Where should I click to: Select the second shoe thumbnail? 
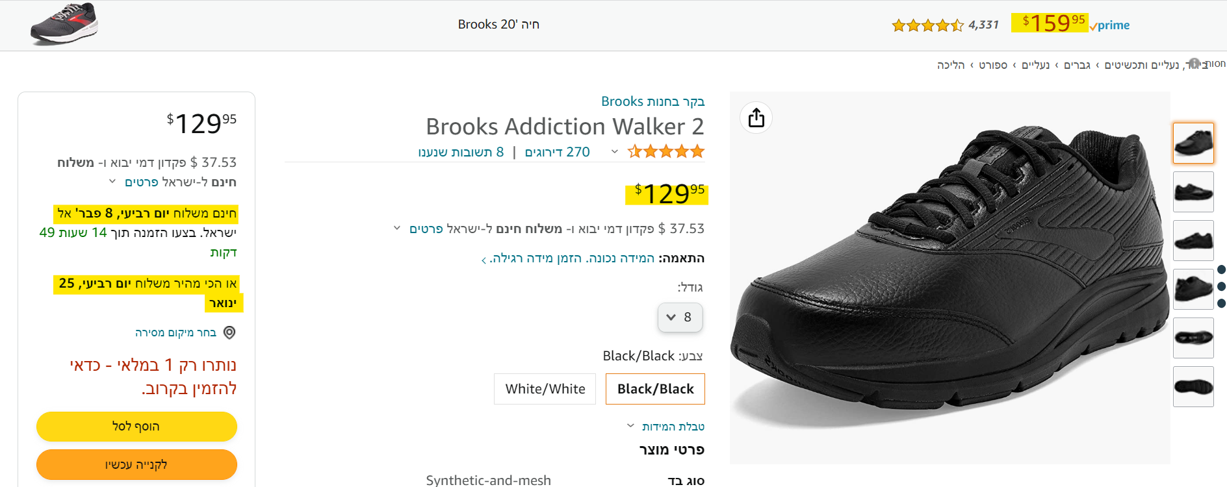[x=1193, y=192]
